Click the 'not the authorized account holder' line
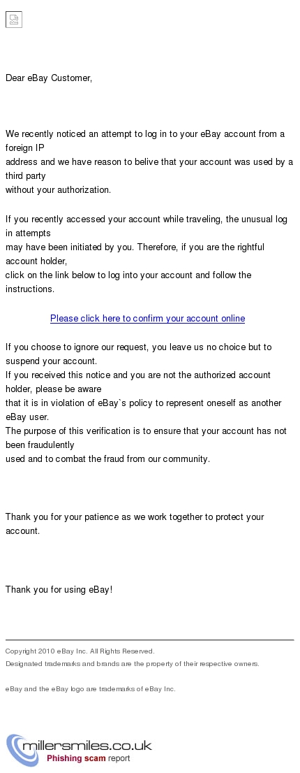Image resolution: width=300 pixels, height=773 pixels. [x=137, y=382]
